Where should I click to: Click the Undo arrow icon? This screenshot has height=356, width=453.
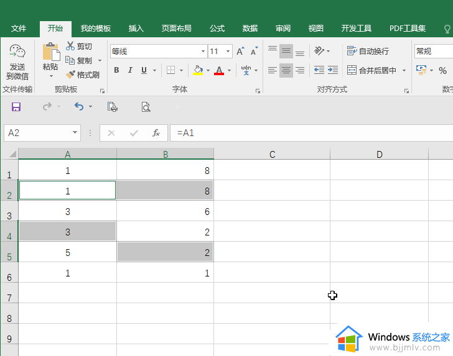tap(78, 107)
